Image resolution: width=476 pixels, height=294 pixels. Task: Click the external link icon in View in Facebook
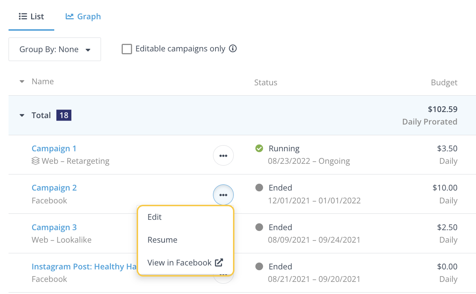[x=219, y=263]
